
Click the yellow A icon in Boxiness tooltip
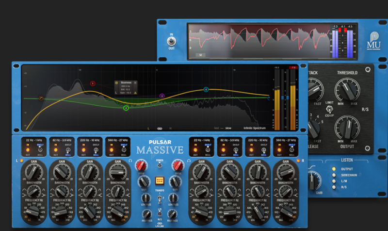(x=135, y=93)
